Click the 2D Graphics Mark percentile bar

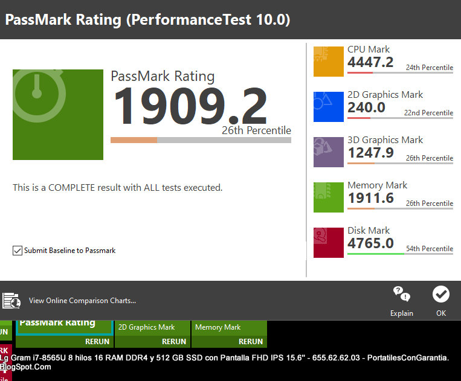point(400,118)
